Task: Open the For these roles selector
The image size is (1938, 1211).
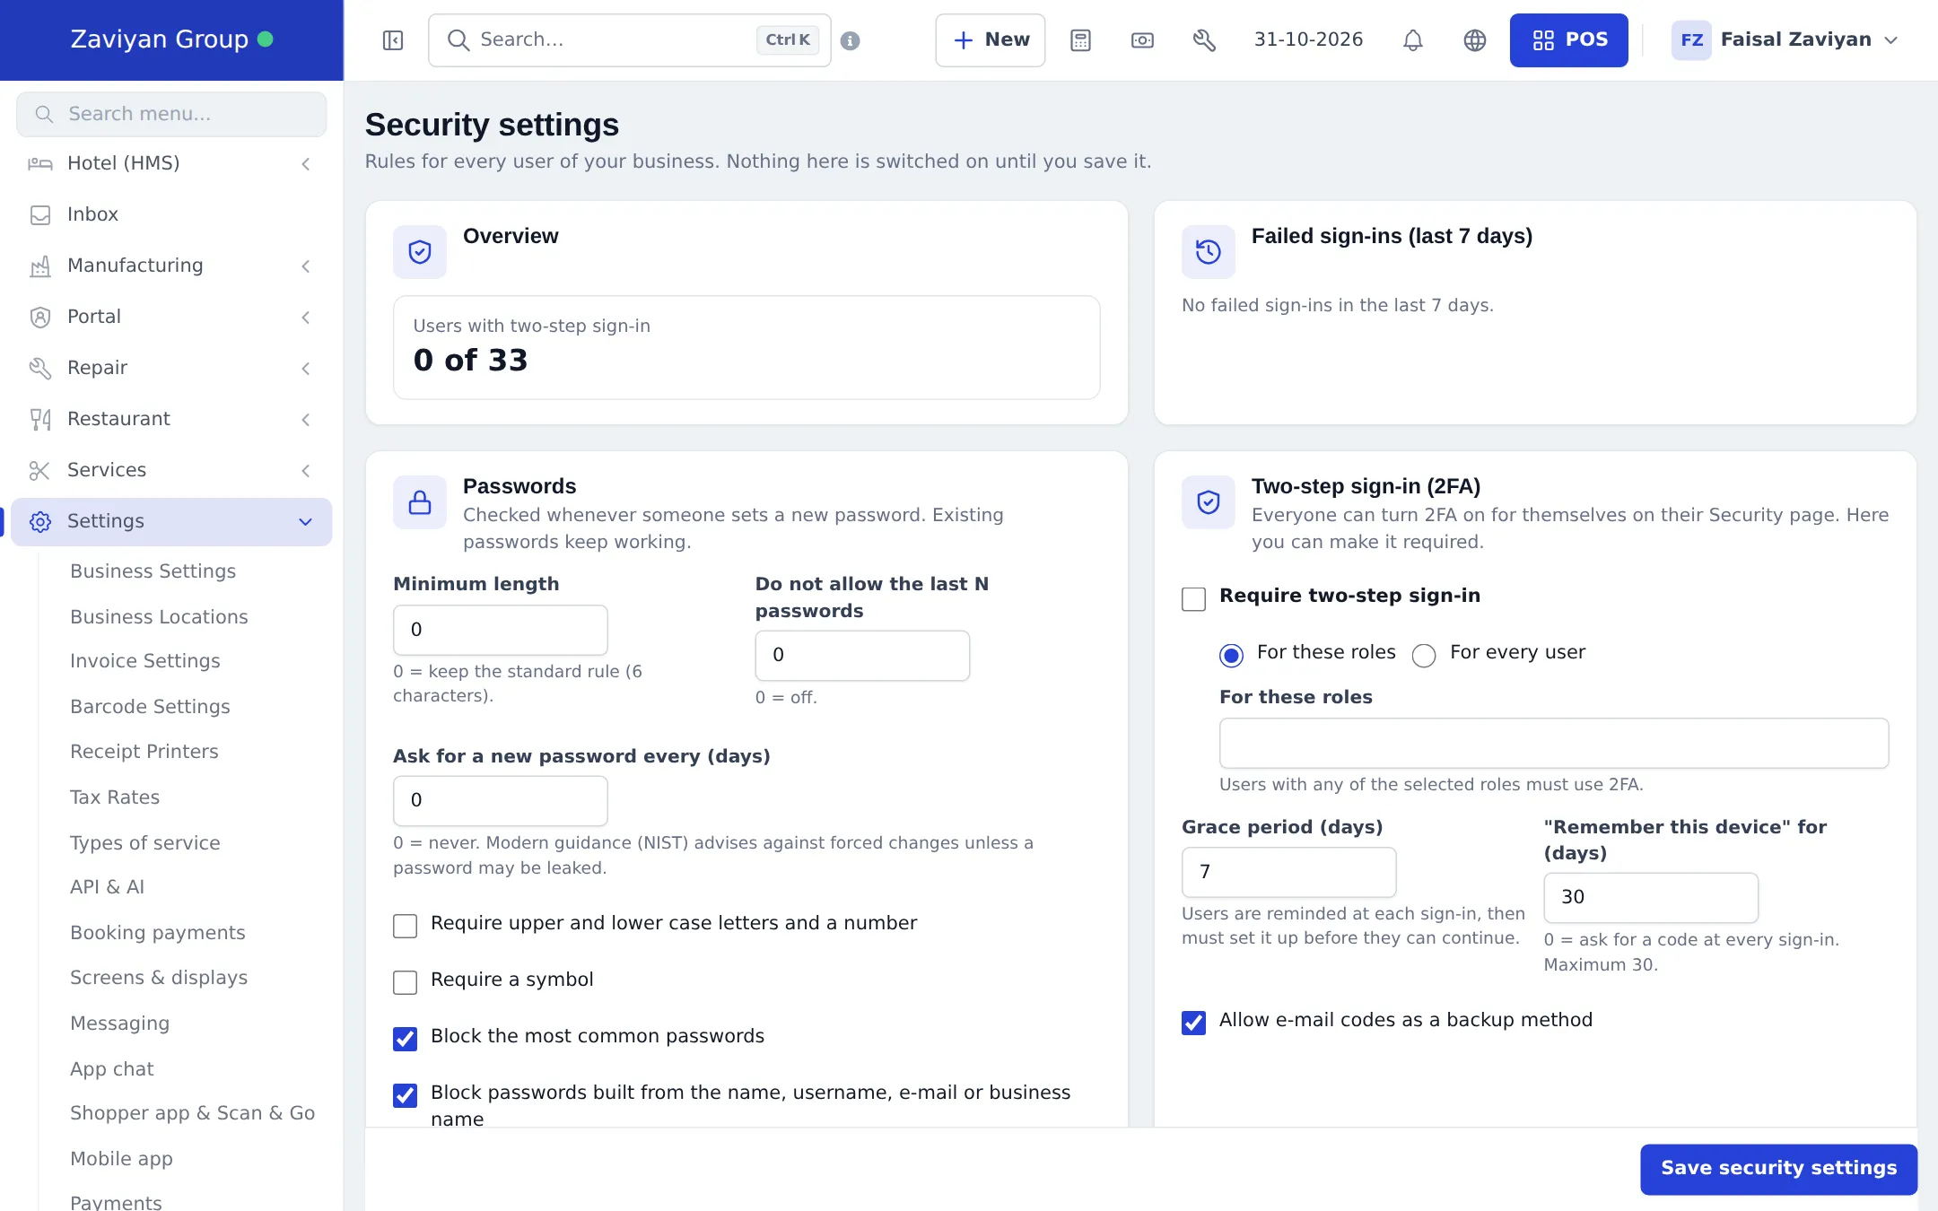Action: click(1554, 743)
